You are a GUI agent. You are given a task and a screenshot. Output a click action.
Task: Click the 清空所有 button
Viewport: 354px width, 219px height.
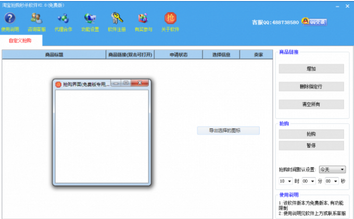(311, 104)
